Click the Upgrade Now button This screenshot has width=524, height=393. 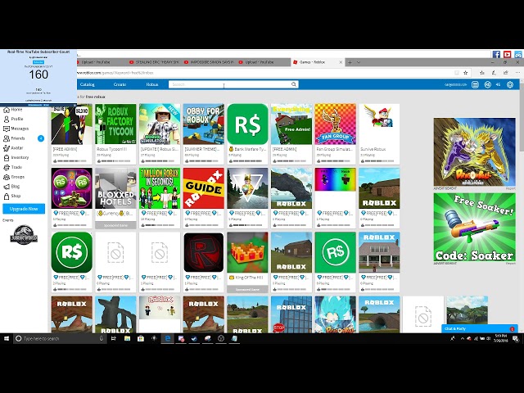click(x=24, y=209)
